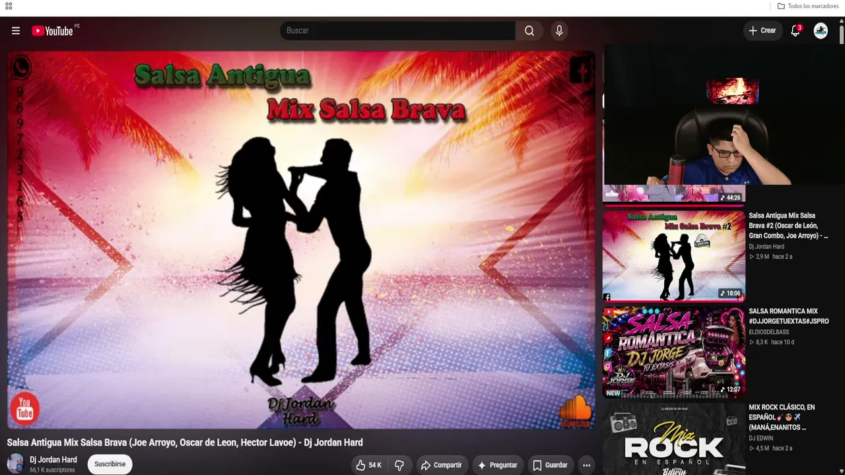Subscribe via the Suscribirse button
Screen dimensions: 845x475
coord(110,464)
